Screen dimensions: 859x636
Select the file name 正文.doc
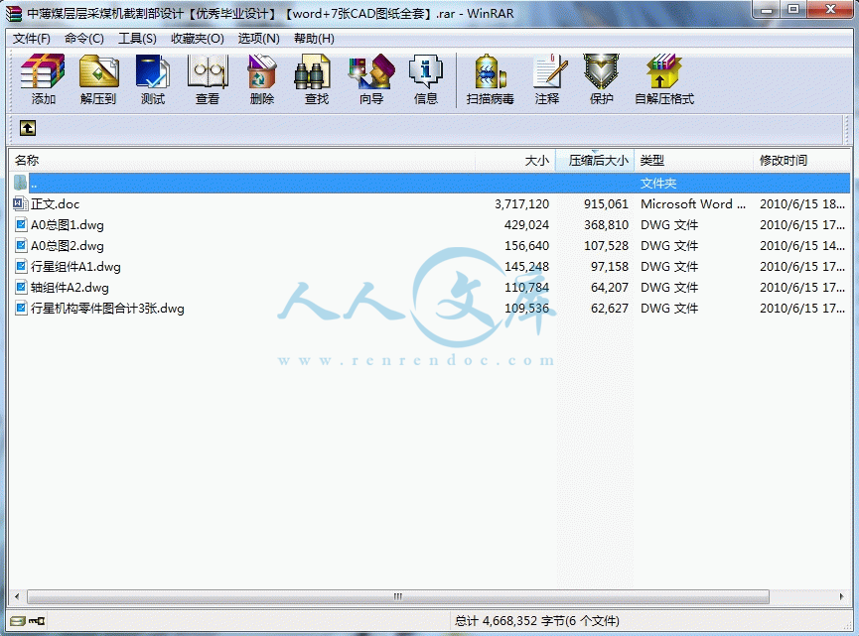tap(55, 204)
